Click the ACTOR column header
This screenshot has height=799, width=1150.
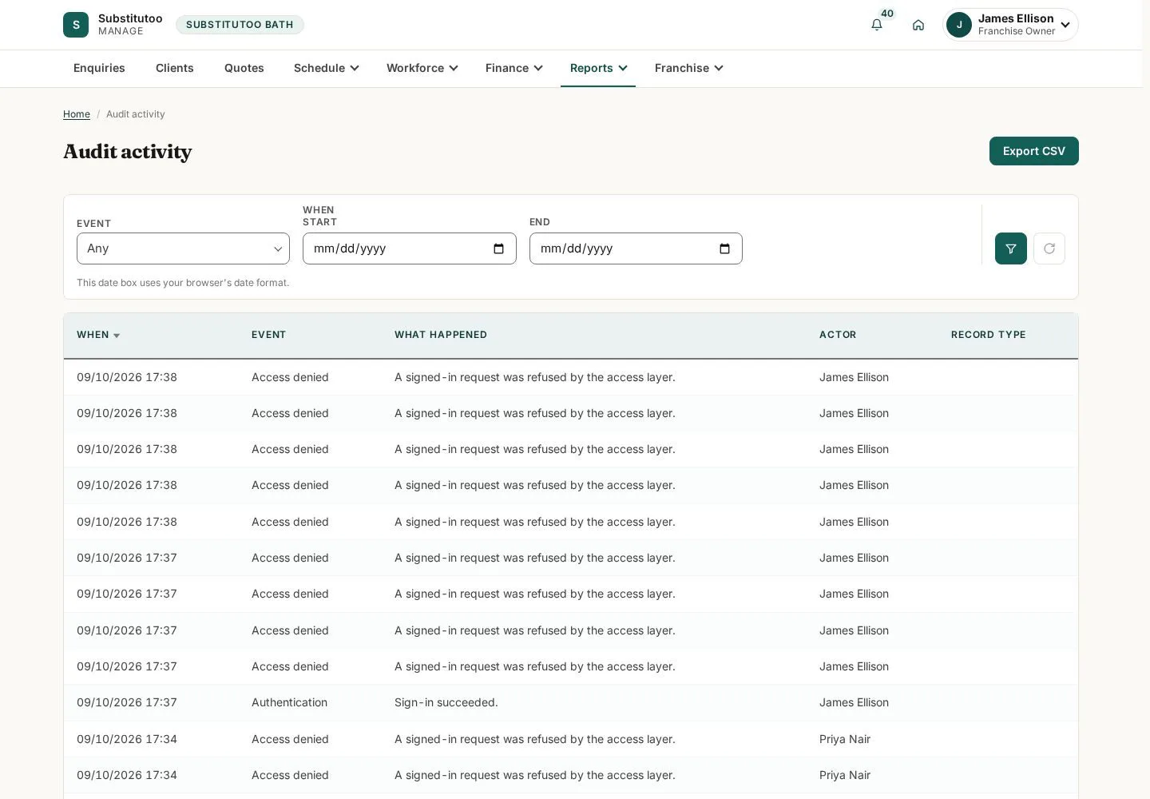click(838, 335)
